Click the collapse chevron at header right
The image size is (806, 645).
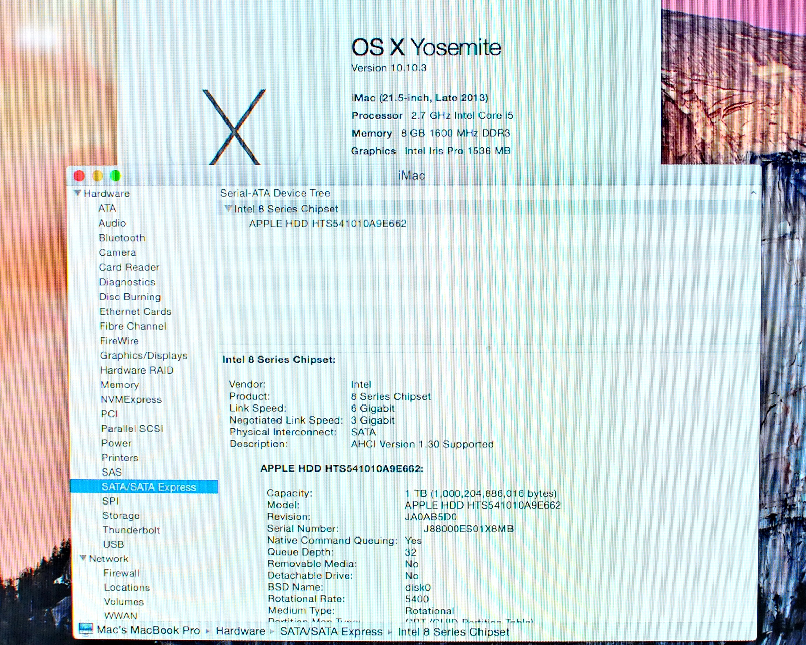point(753,193)
